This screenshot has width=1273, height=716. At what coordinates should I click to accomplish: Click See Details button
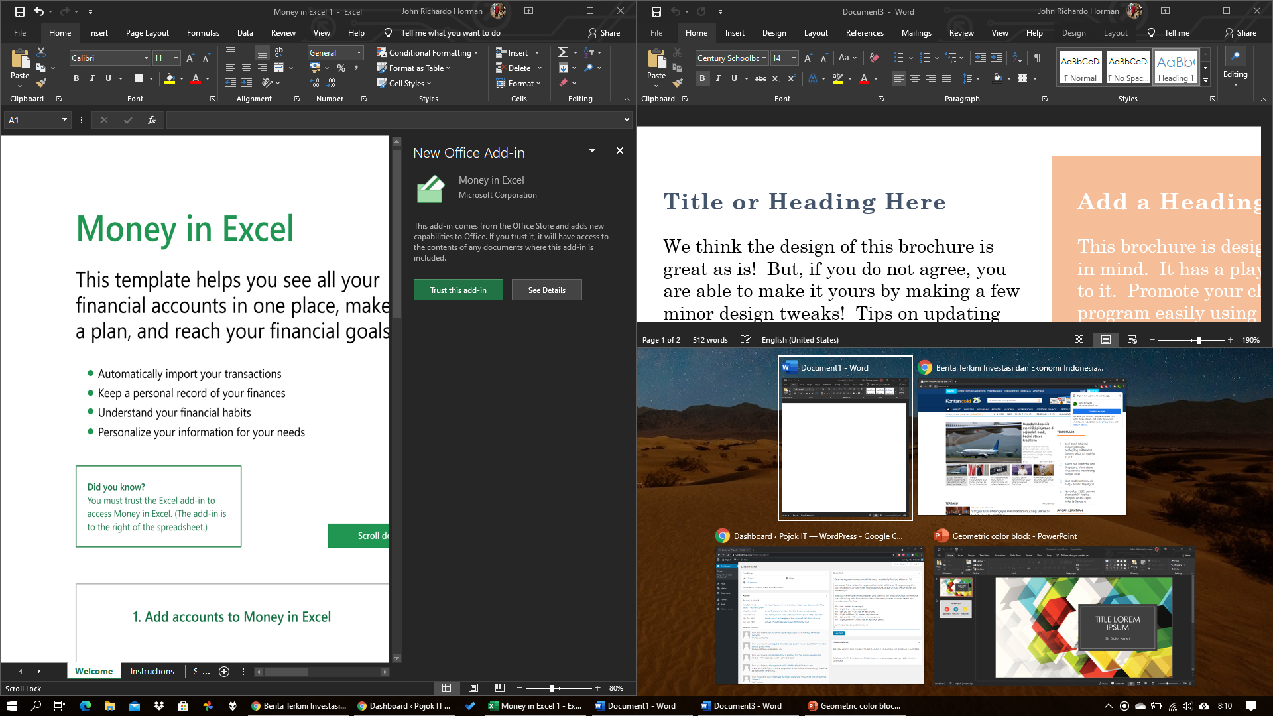pyautogui.click(x=547, y=290)
